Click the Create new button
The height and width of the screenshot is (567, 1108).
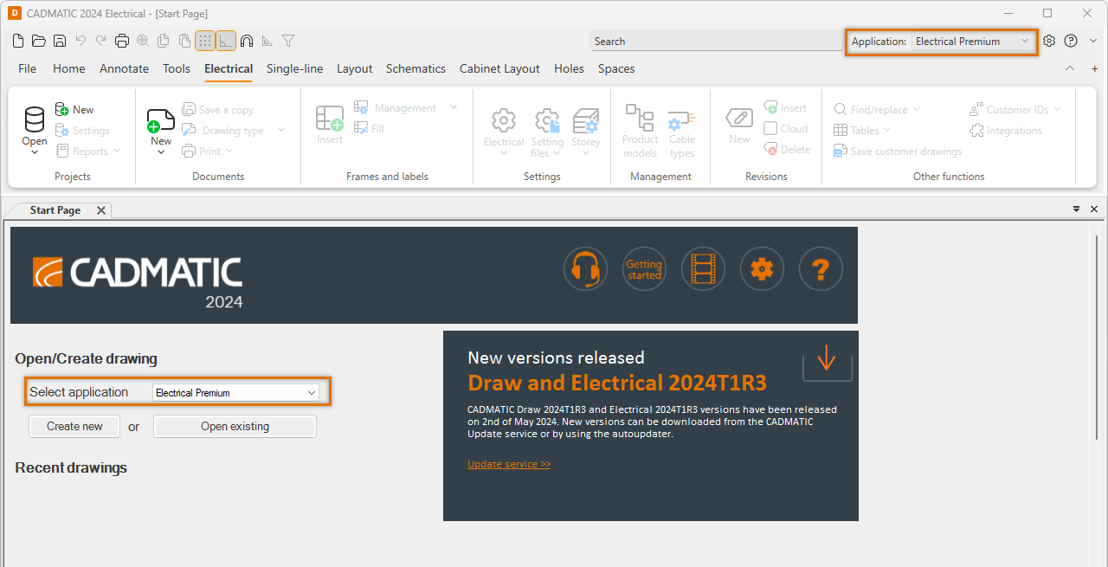(x=74, y=426)
